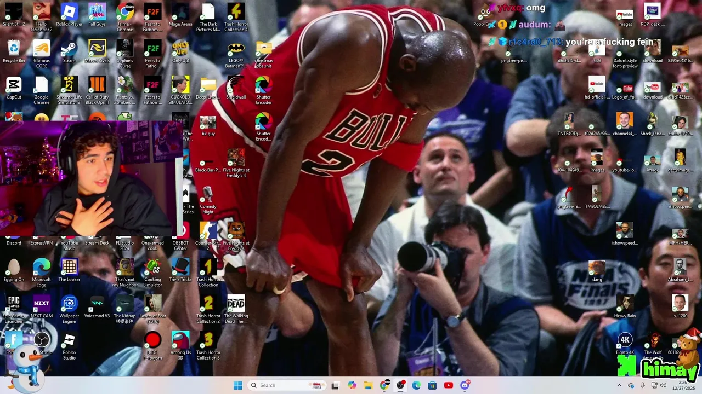Select the Mage Arena desktop icon
The image size is (702, 394).
(x=180, y=15)
